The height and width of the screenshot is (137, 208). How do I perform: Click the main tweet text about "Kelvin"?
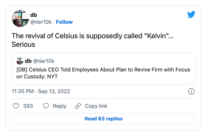(x=93, y=40)
